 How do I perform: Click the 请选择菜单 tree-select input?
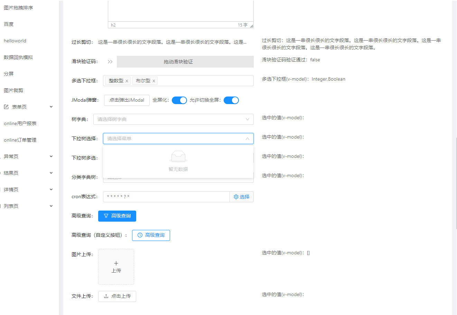[178, 139]
